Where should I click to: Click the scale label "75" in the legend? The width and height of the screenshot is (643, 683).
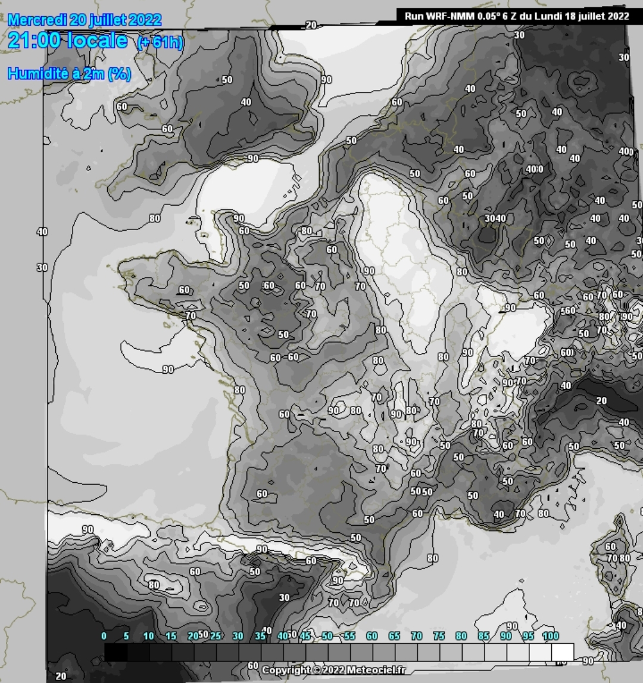click(x=439, y=636)
